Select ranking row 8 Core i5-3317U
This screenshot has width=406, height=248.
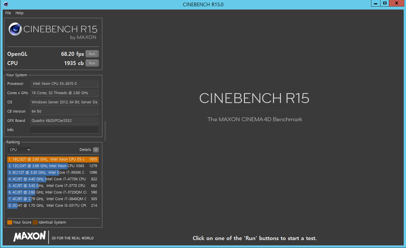pos(53,205)
